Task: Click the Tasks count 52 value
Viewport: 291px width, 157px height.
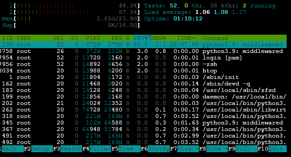Action: 173,6
